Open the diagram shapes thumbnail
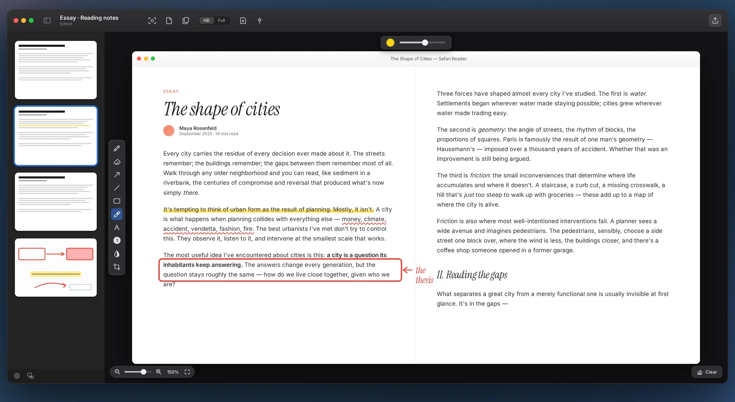Viewport: 735px width, 402px height. coord(56,268)
